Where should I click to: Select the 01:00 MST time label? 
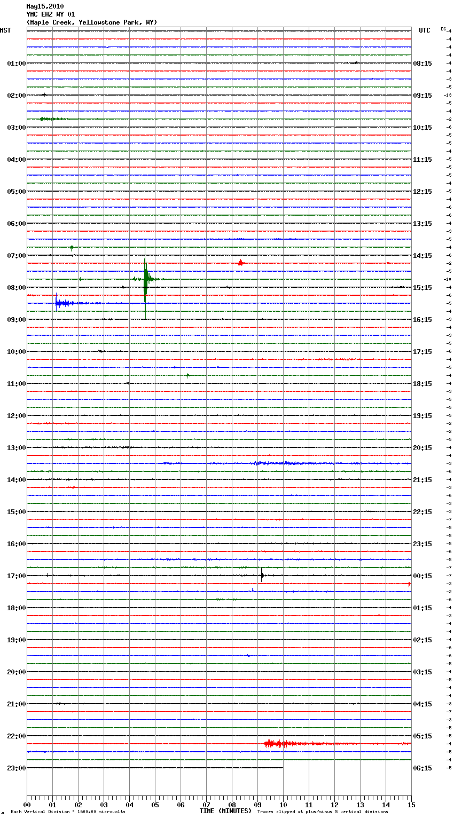[x=17, y=64]
